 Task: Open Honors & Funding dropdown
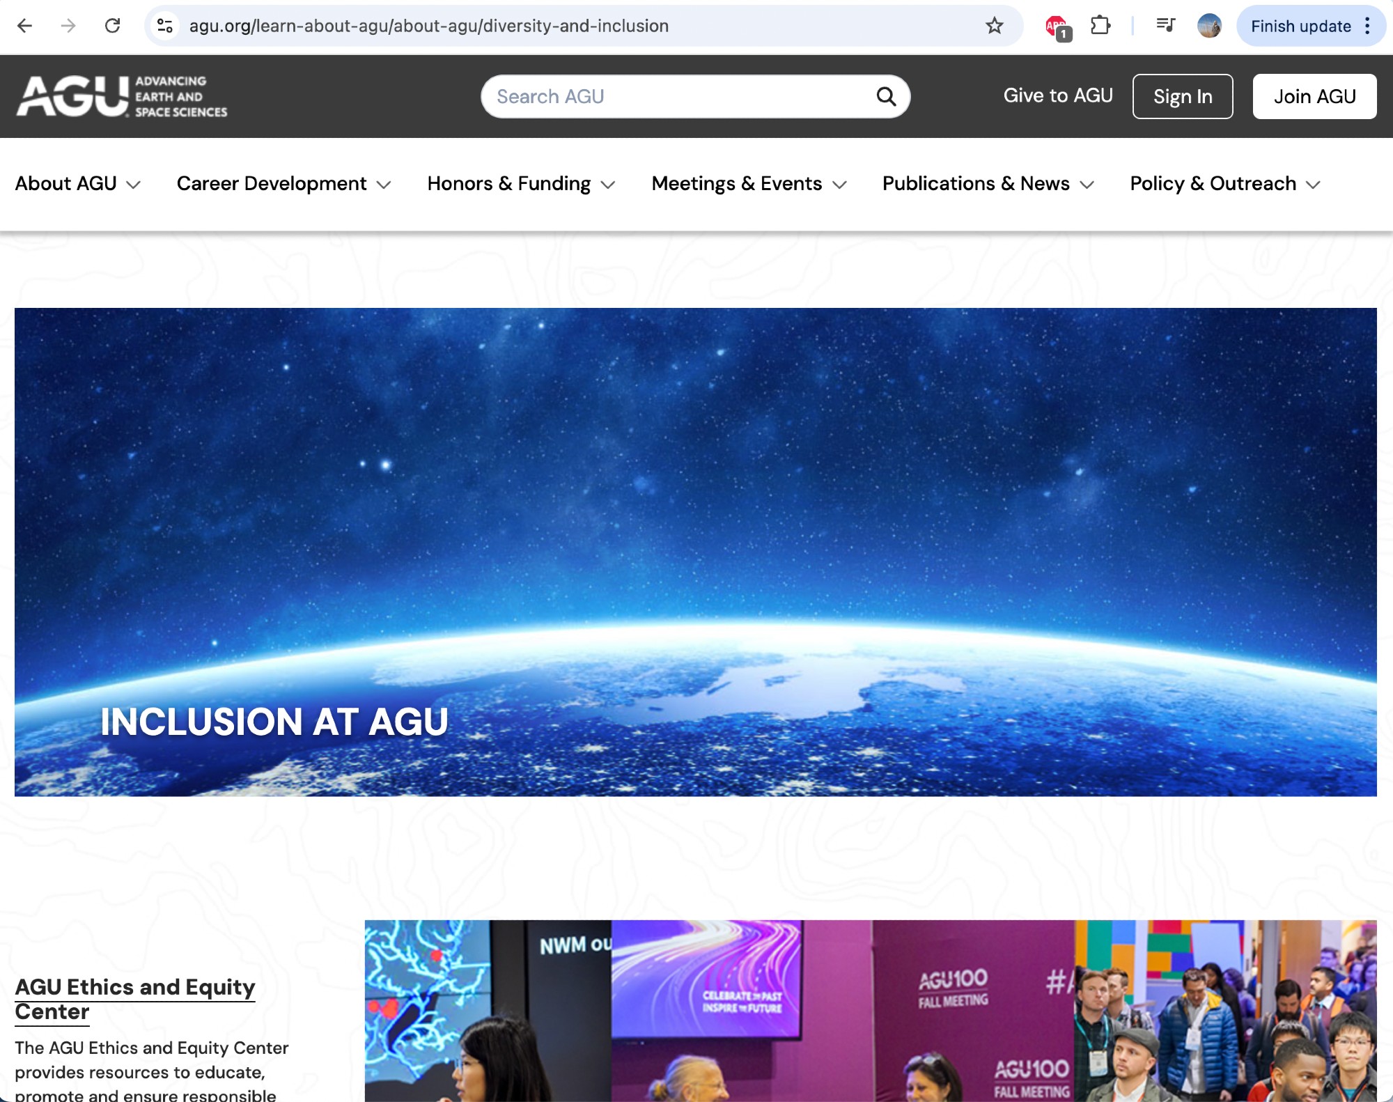pos(521,184)
